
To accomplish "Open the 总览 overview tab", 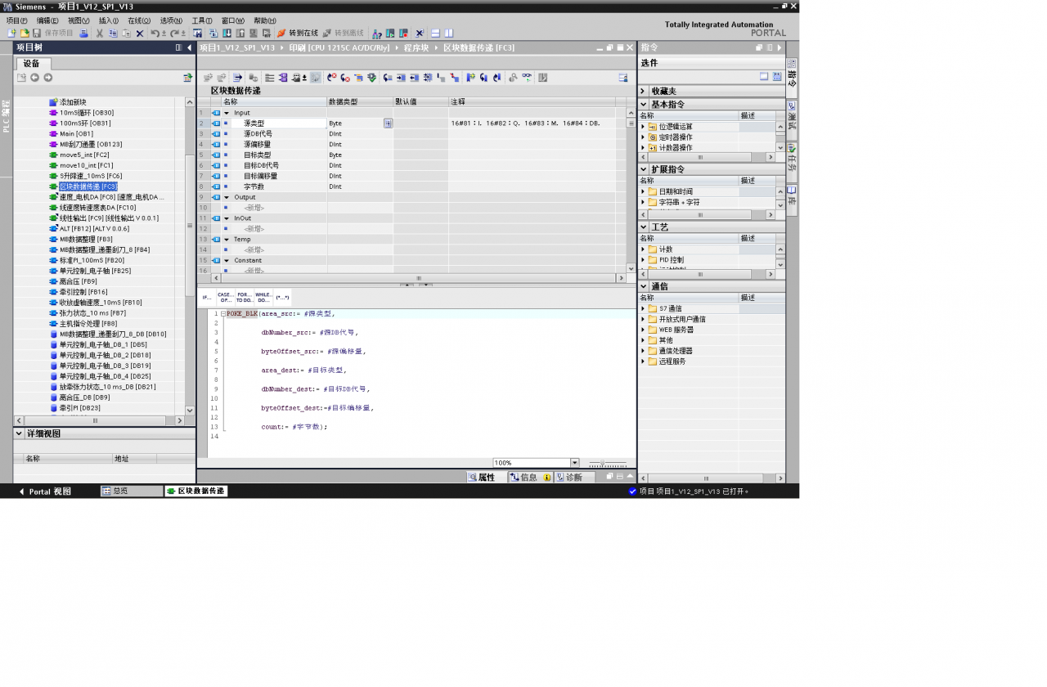I will [x=131, y=492].
